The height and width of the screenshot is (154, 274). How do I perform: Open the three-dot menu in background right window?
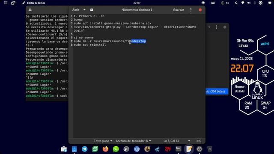pyautogui.click(x=216, y=27)
